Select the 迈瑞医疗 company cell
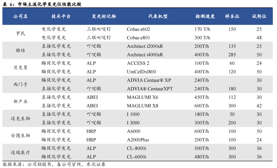Viewport: 277px width, 168px height. click(21, 152)
